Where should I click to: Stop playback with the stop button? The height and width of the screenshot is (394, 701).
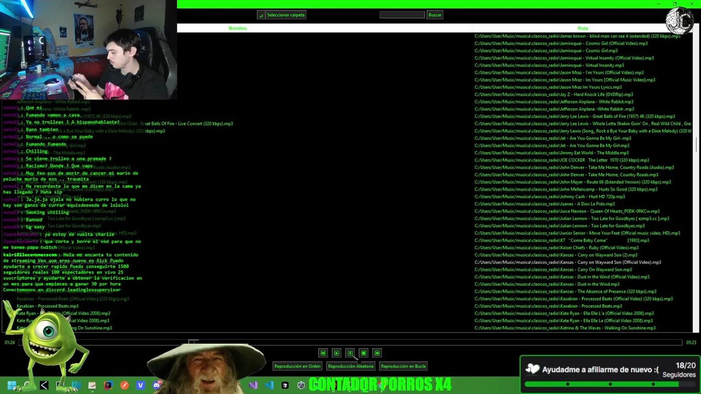(x=363, y=353)
